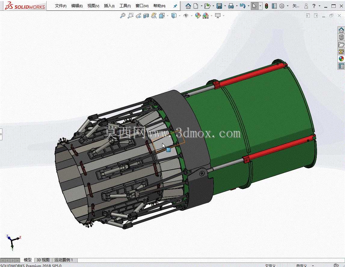This screenshot has height=267, width=345.
Task: Open View Orientation cube icon
Action: tap(162, 16)
